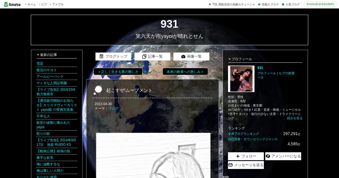Open ホーム in the top bar
Image resolution: width=339 pixels, height=178 pixels.
(31, 5)
